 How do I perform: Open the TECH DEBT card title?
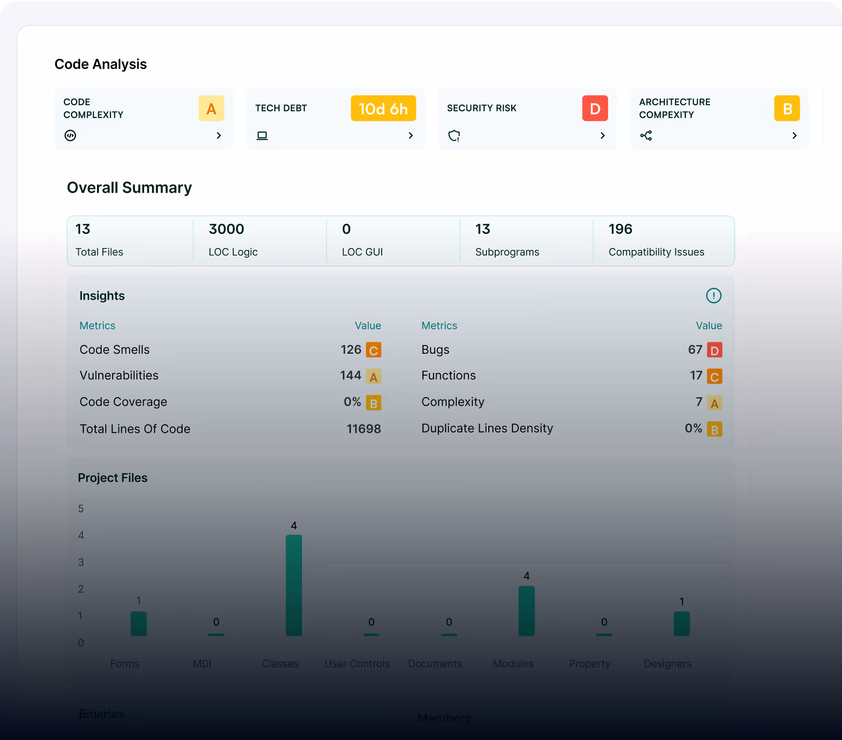(281, 108)
